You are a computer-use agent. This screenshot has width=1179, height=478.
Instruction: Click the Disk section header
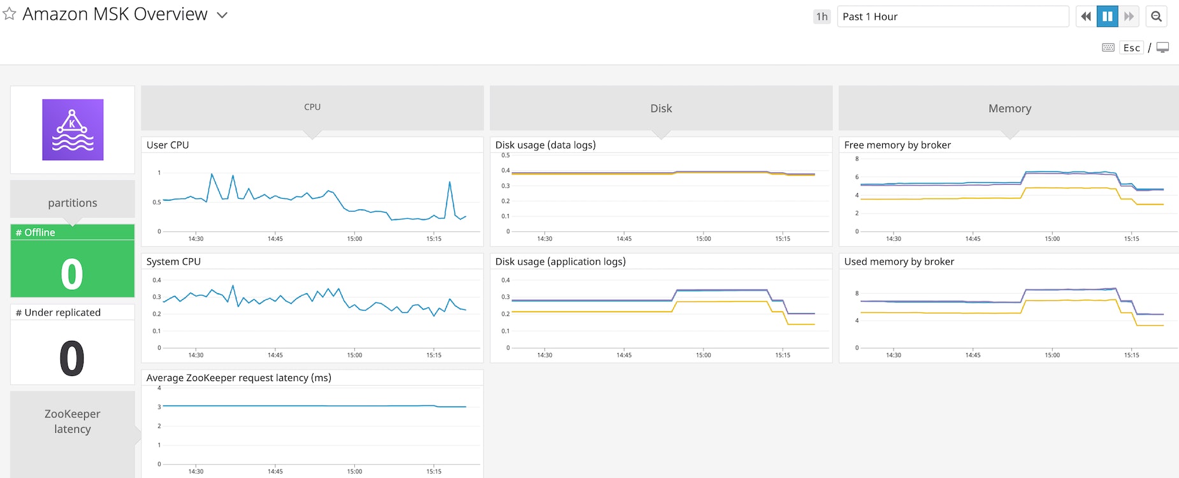coord(661,108)
